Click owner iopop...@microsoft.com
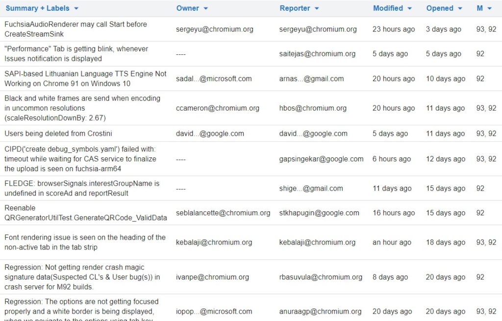 pyautogui.click(x=214, y=311)
